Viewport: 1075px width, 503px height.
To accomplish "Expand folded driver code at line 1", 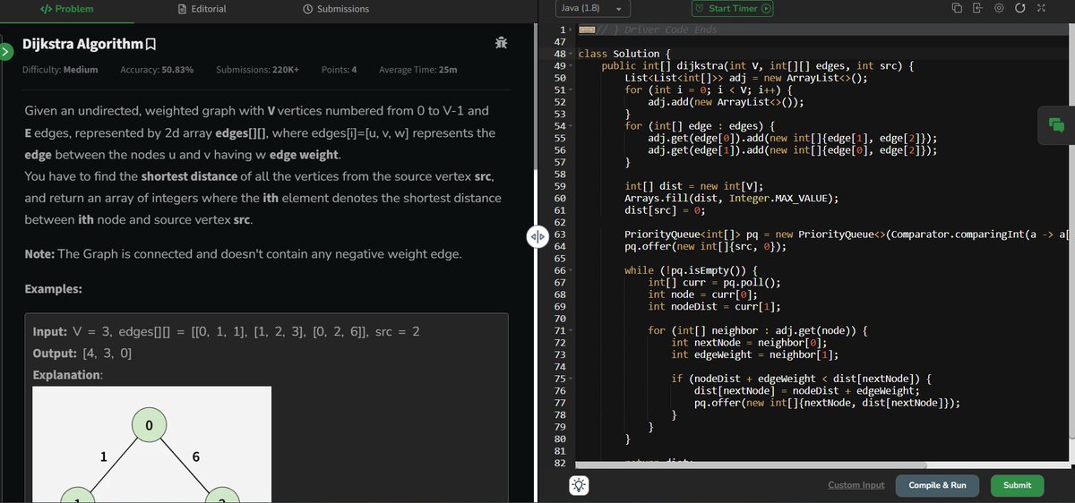I will coord(572,30).
